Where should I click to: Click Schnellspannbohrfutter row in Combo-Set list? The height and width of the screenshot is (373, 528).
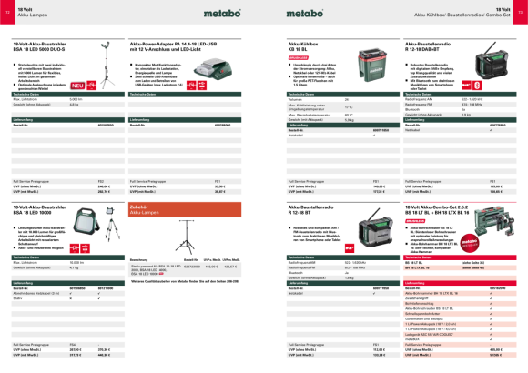(x=460, y=314)
